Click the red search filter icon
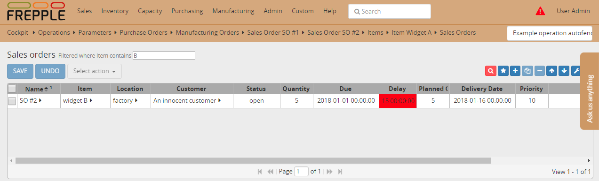 (490, 71)
